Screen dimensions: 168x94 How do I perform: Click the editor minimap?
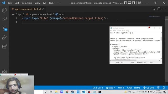coord(154,17)
